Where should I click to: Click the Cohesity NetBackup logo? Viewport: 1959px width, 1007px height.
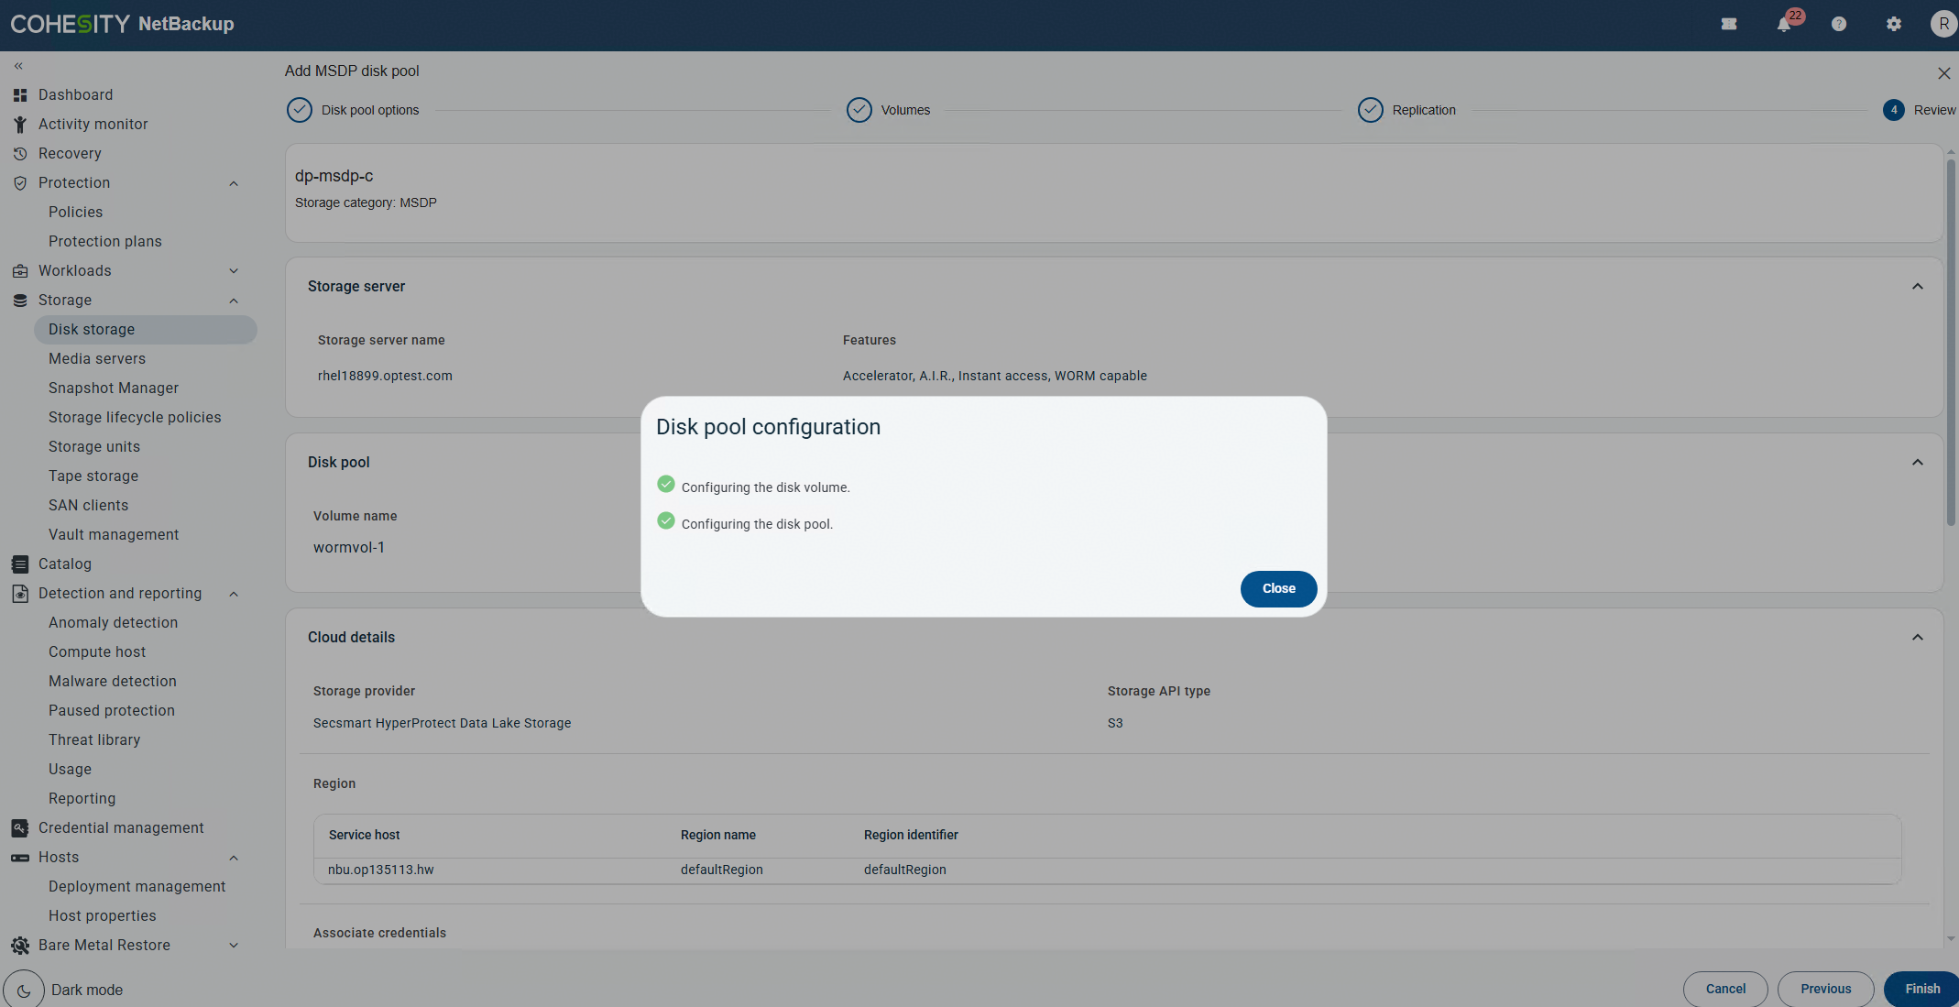pyautogui.click(x=122, y=25)
